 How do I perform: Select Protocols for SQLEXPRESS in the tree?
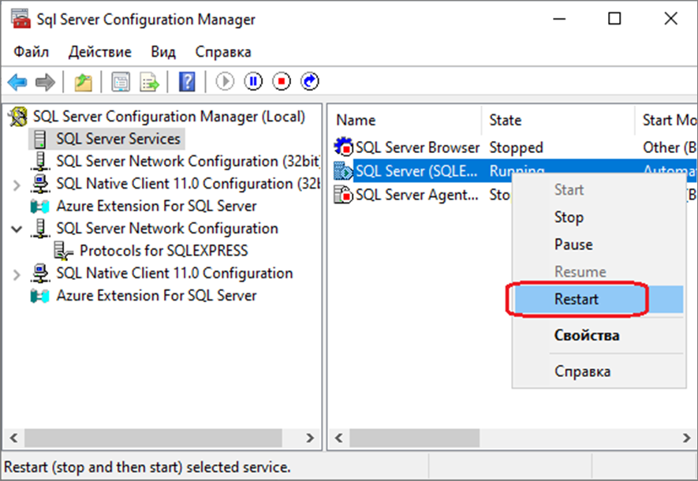coord(164,251)
